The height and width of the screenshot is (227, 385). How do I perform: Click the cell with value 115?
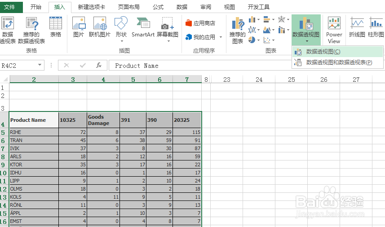187,132
